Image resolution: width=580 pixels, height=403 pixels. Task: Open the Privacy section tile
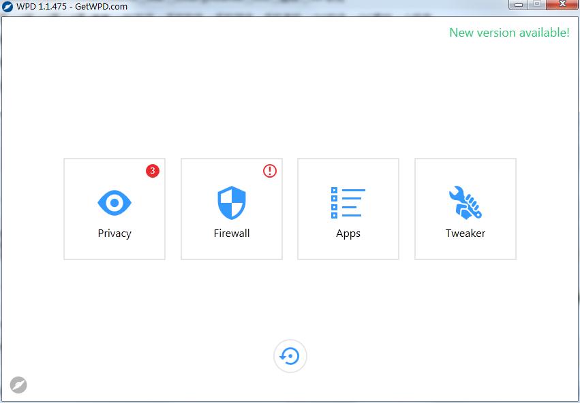click(114, 209)
